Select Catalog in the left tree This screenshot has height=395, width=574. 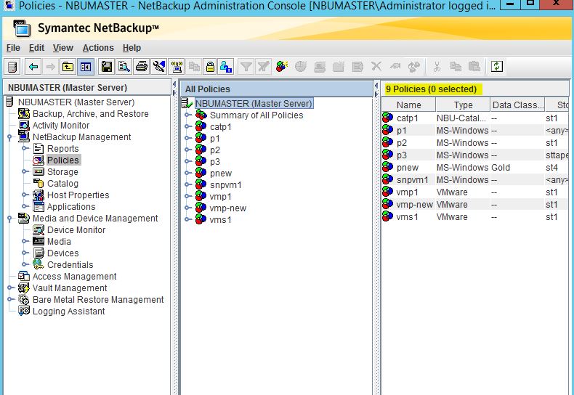point(62,184)
